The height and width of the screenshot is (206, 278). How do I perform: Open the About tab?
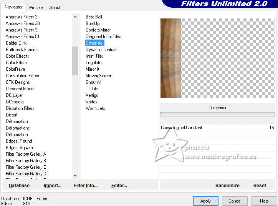(55, 8)
